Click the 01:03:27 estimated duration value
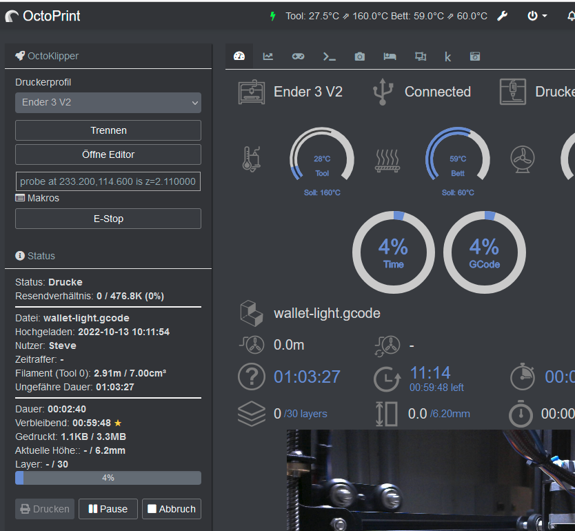 coord(307,377)
